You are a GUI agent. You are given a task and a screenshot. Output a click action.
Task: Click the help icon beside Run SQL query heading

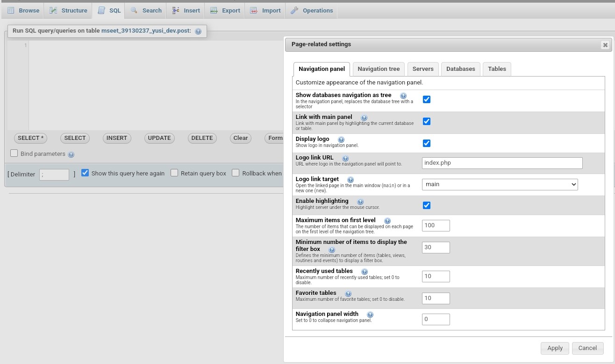(x=198, y=31)
